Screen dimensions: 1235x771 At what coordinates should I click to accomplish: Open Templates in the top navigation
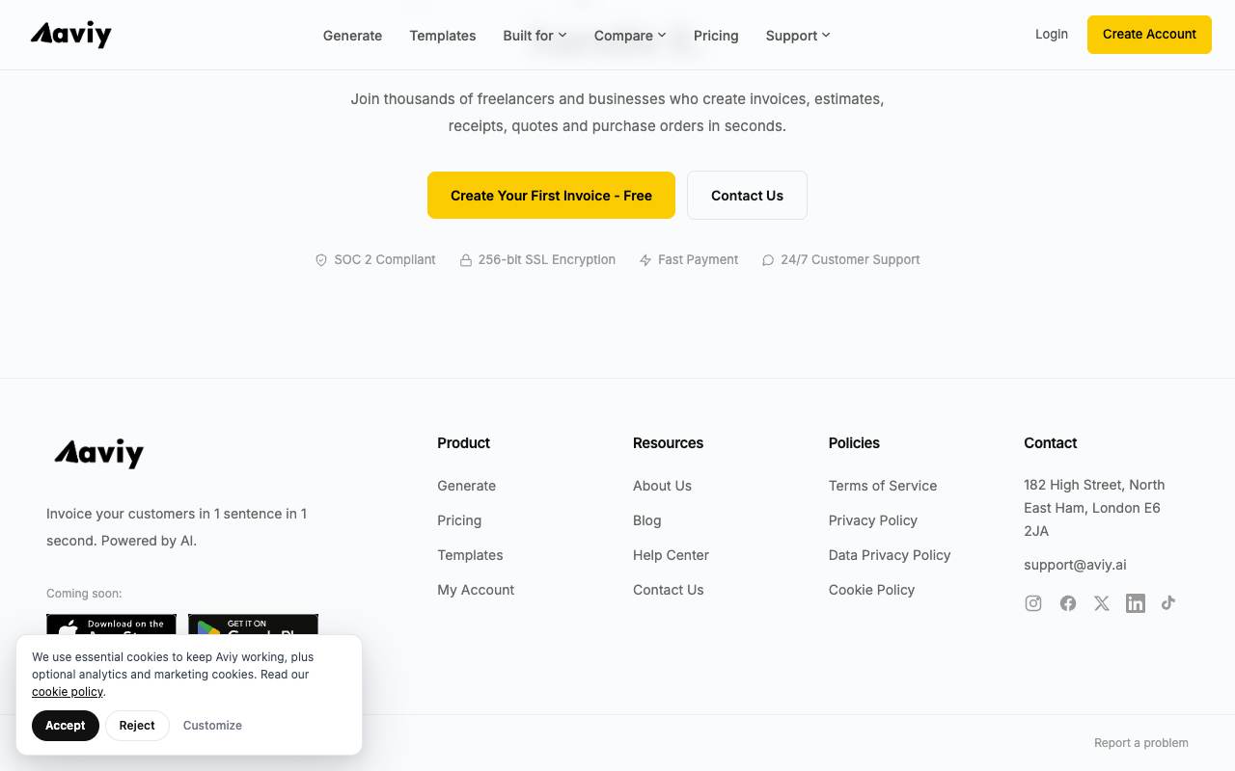443,36
